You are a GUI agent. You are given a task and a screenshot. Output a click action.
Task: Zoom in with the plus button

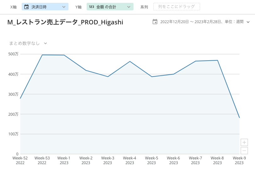click(244, 143)
